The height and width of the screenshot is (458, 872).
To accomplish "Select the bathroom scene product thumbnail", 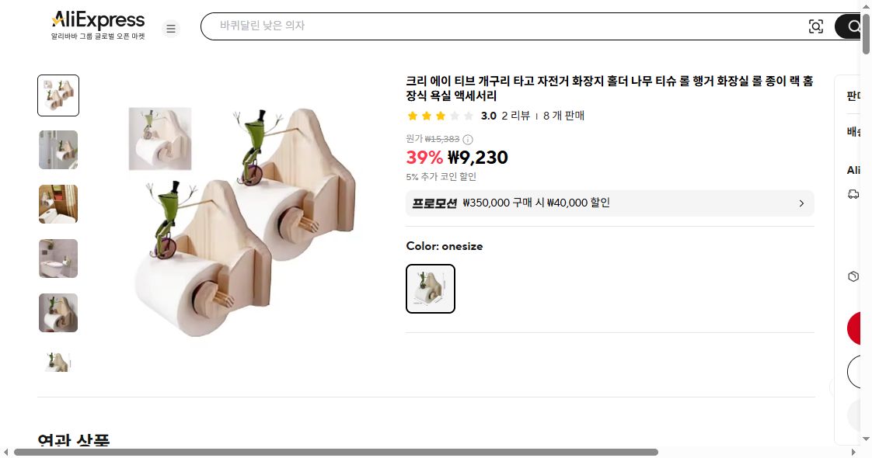I will tap(58, 203).
